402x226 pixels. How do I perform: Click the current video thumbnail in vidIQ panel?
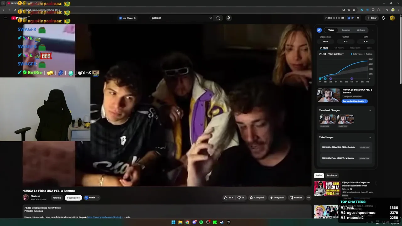coord(329,95)
